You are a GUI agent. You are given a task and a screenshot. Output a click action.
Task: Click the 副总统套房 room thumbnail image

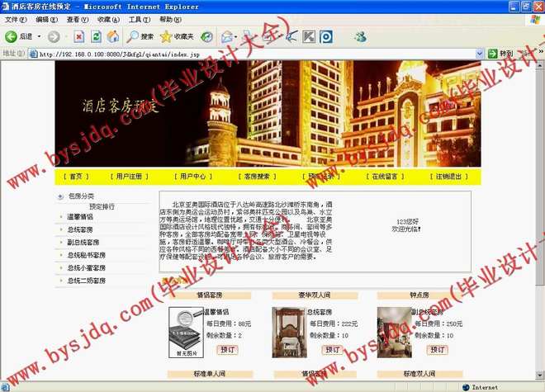click(393, 325)
